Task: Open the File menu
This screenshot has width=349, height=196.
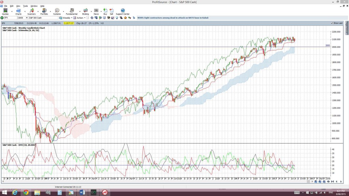Action: pyautogui.click(x=5, y=6)
